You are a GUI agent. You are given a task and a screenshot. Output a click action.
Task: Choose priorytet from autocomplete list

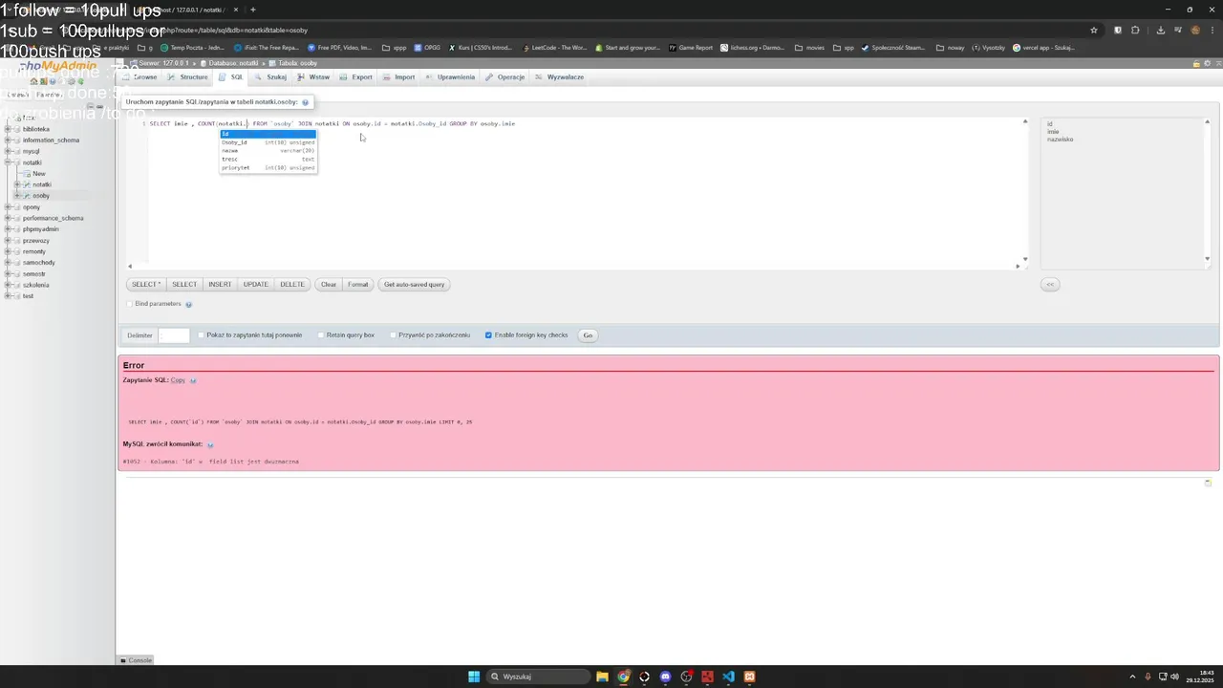pyautogui.click(x=268, y=168)
